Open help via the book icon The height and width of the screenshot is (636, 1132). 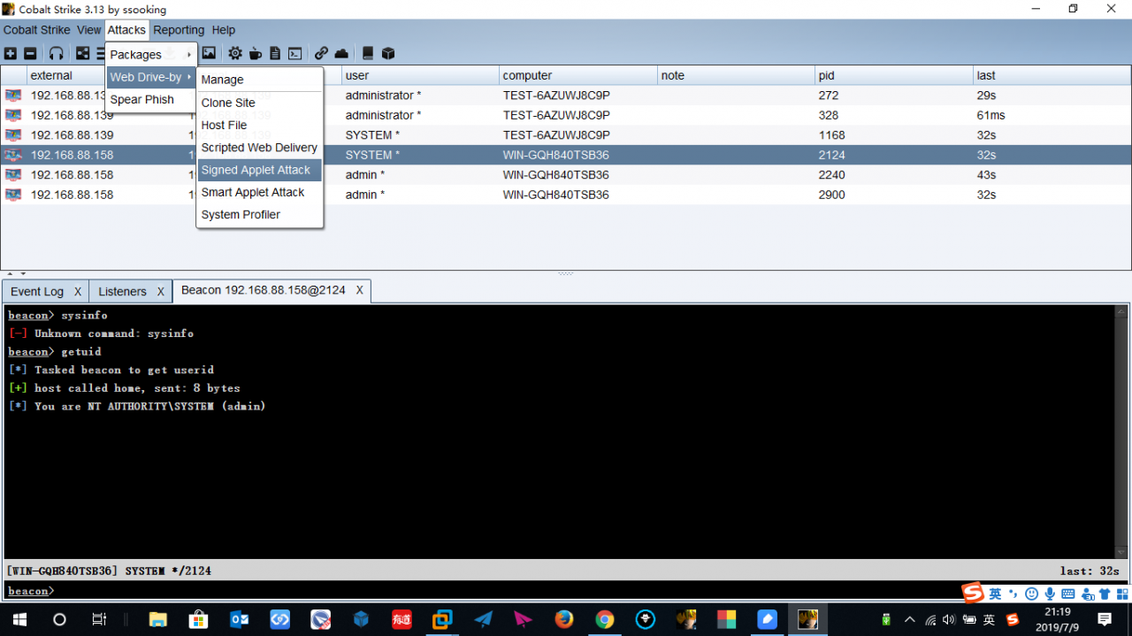pyautogui.click(x=368, y=54)
